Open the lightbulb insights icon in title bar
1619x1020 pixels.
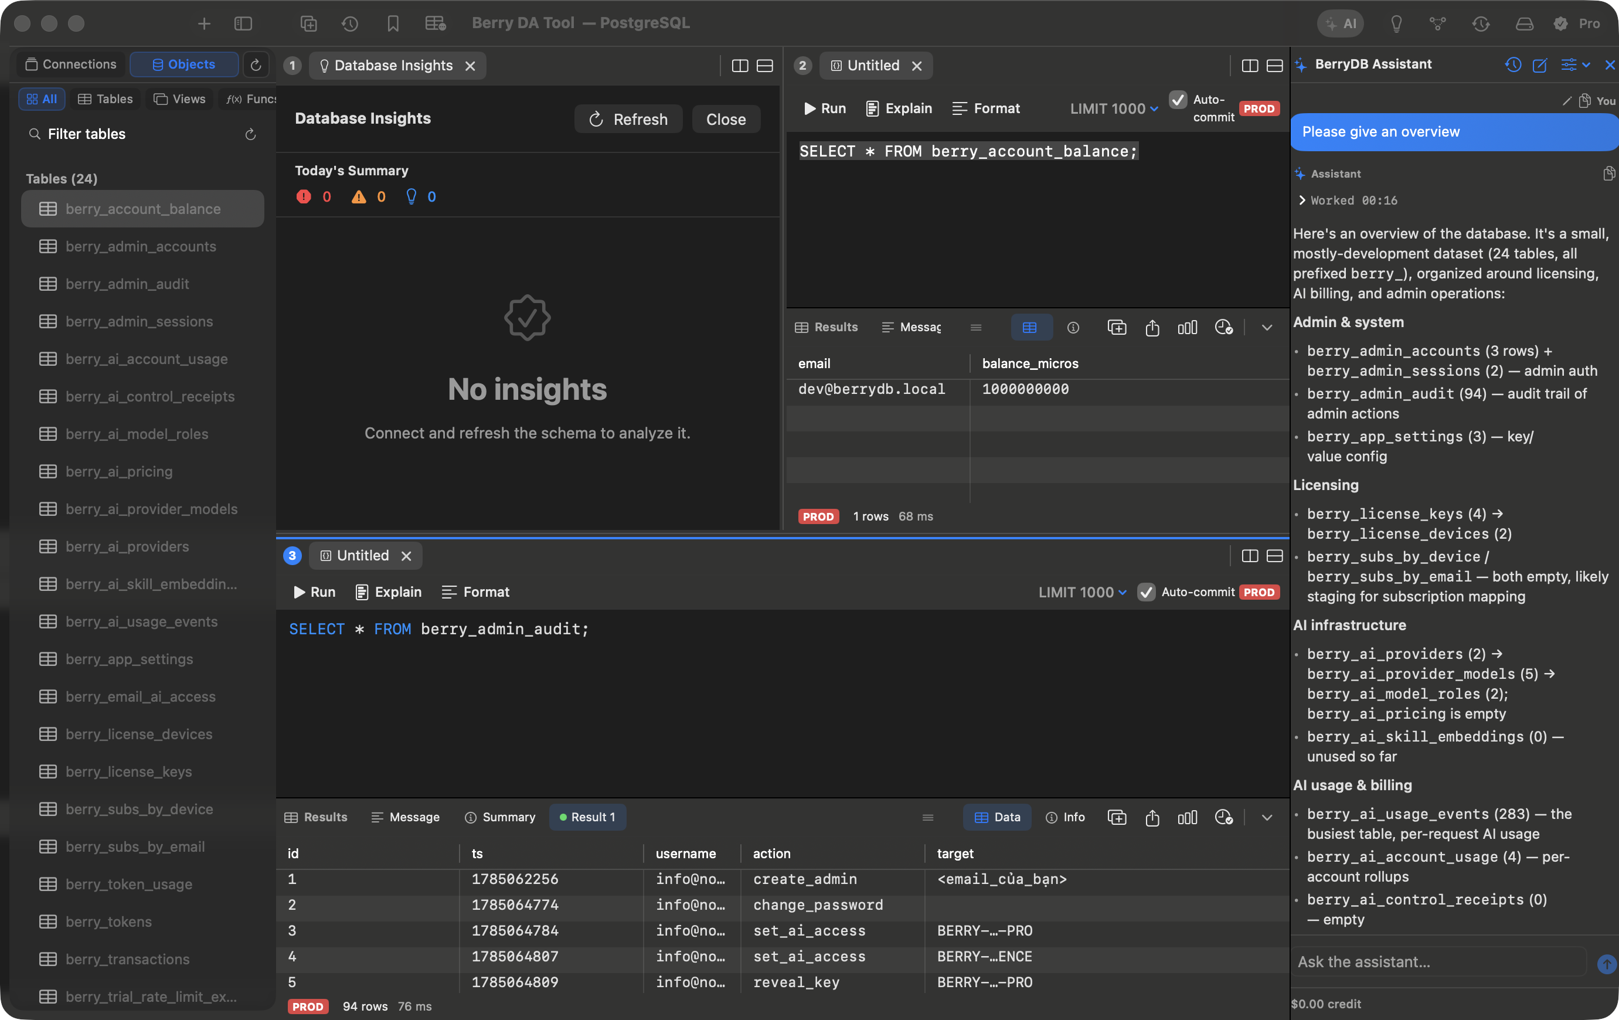coord(1396,23)
